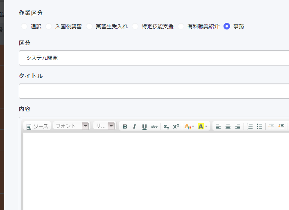Click the ソース source view button
The height and width of the screenshot is (210, 289).
click(x=37, y=126)
